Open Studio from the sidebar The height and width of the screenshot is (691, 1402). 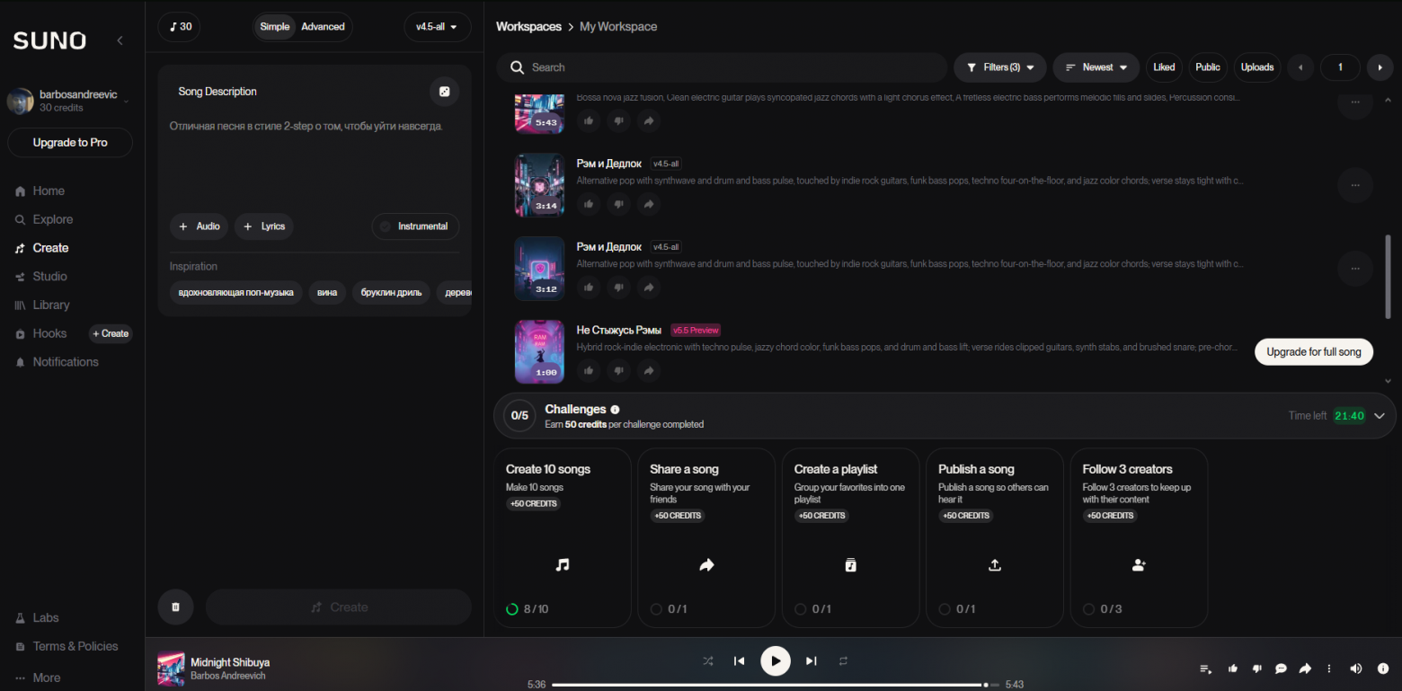click(40, 277)
